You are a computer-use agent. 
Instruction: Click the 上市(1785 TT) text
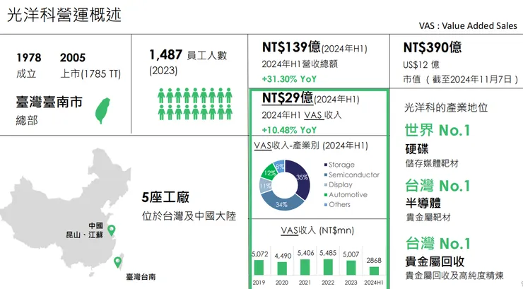[x=90, y=73]
